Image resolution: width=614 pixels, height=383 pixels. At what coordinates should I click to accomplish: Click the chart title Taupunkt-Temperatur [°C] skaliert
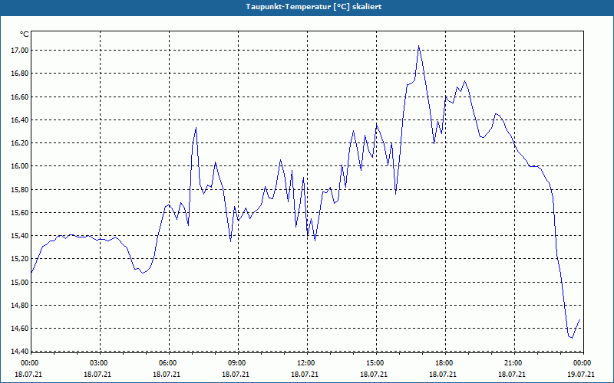(314, 7)
